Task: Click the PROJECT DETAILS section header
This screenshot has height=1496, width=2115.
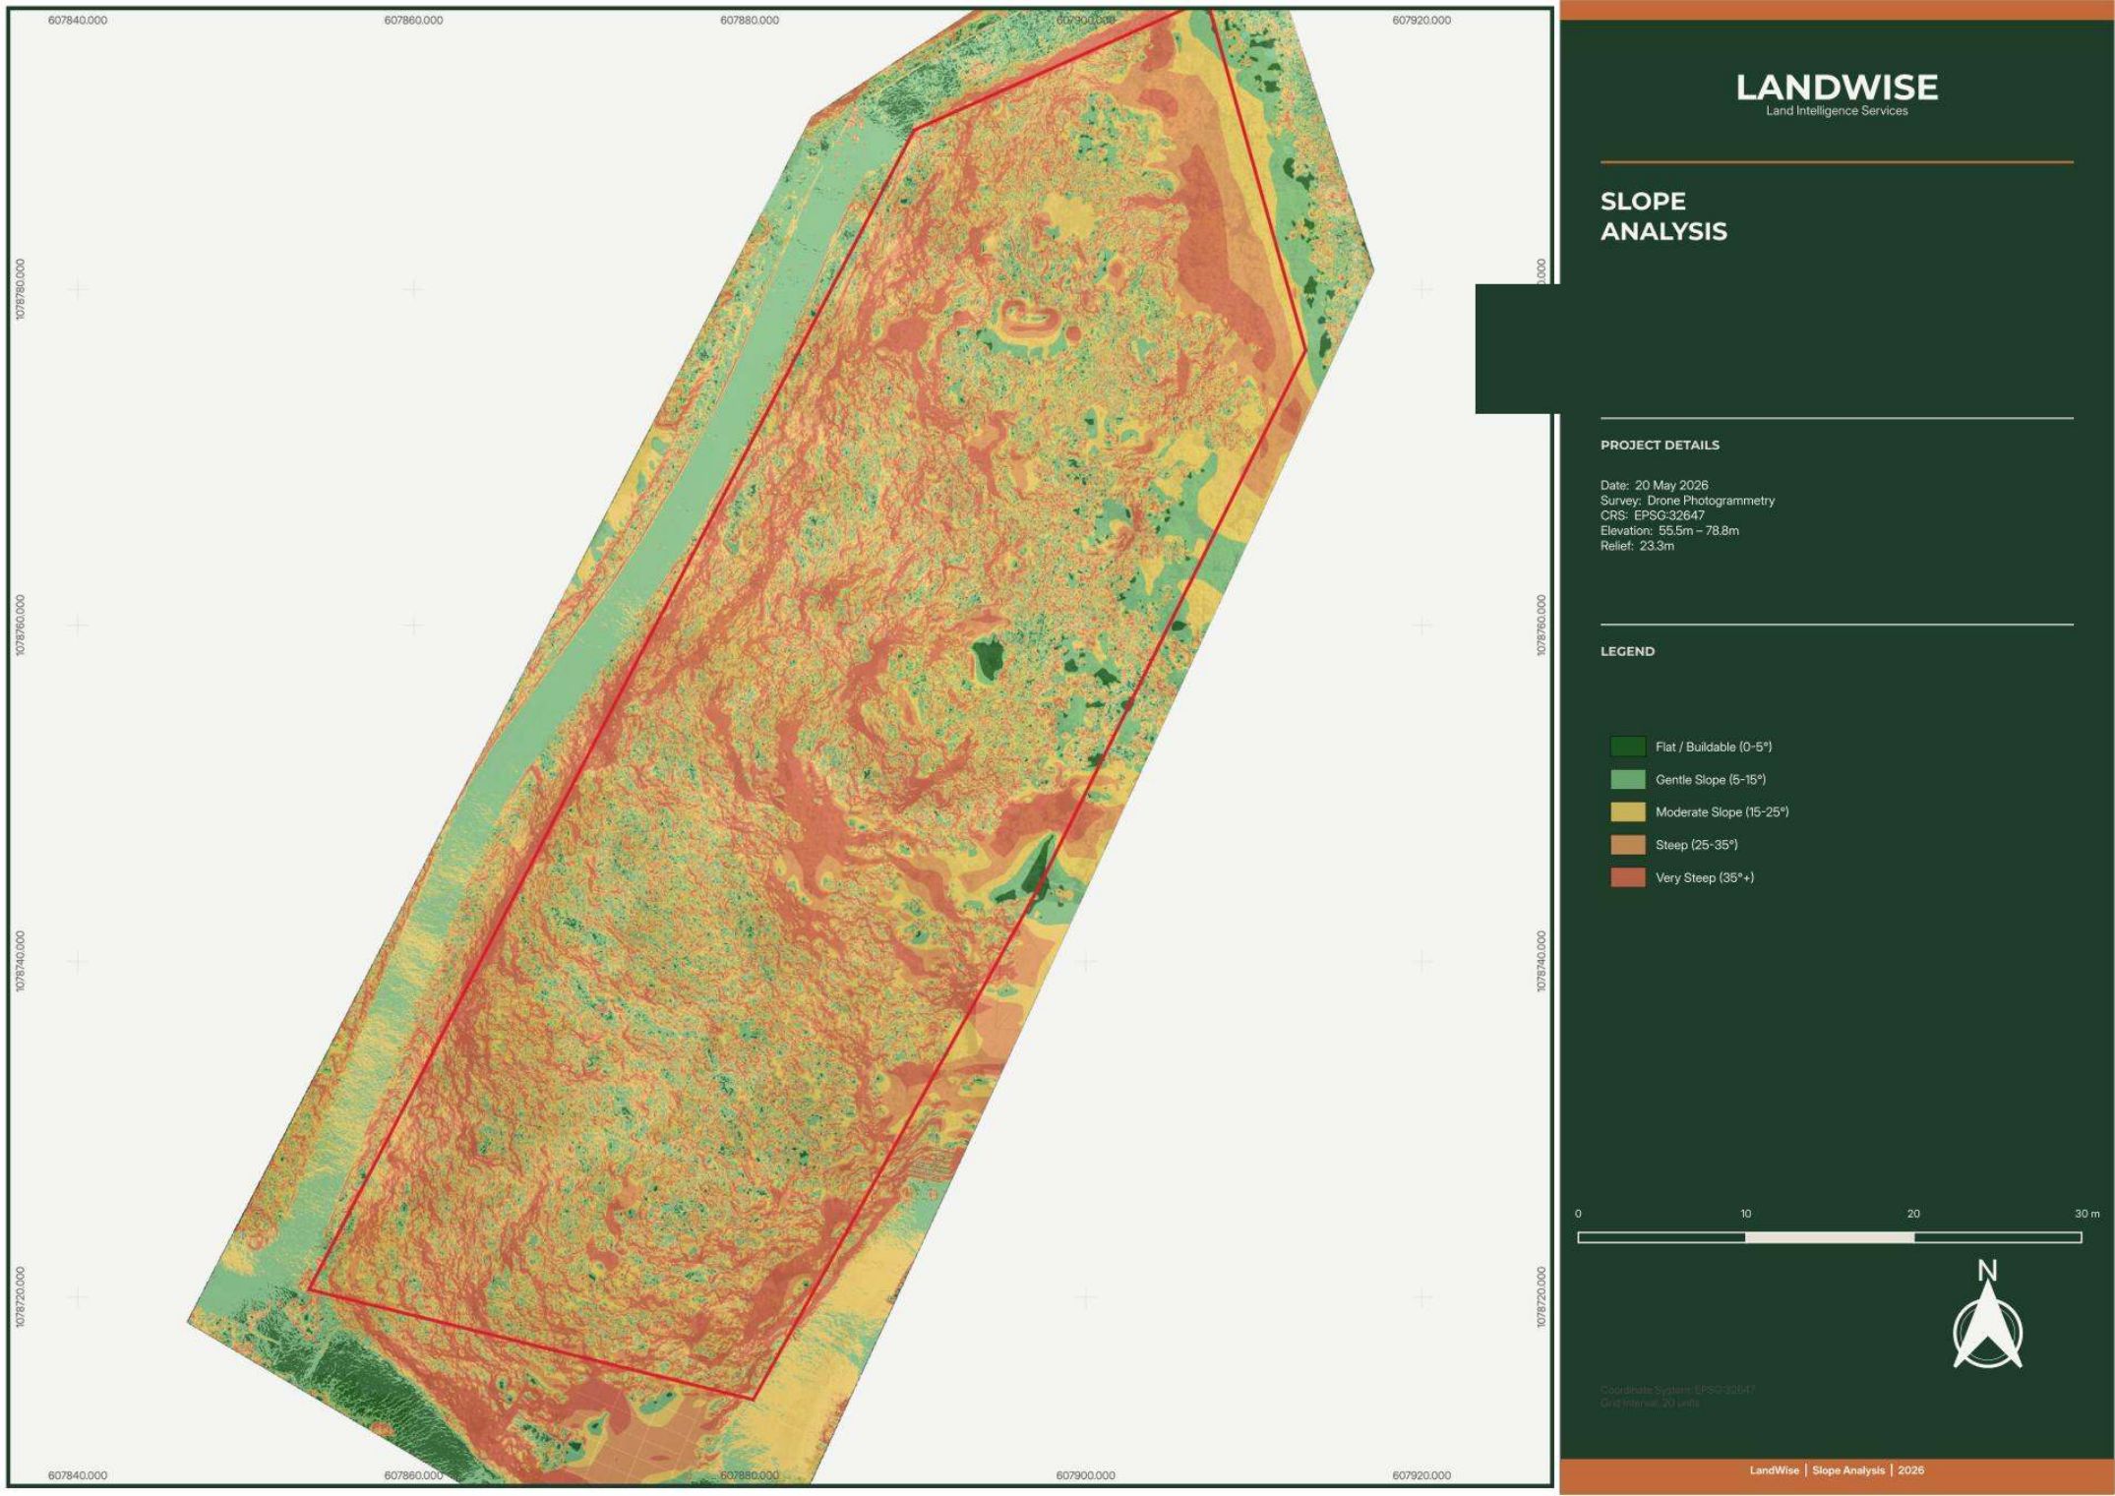Action: tap(1660, 445)
